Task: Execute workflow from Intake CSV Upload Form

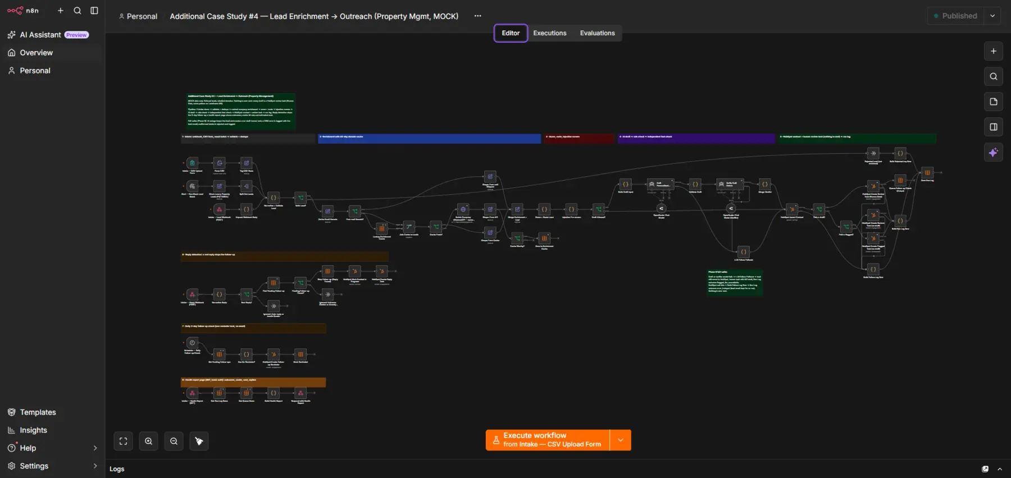Action: coord(548,440)
